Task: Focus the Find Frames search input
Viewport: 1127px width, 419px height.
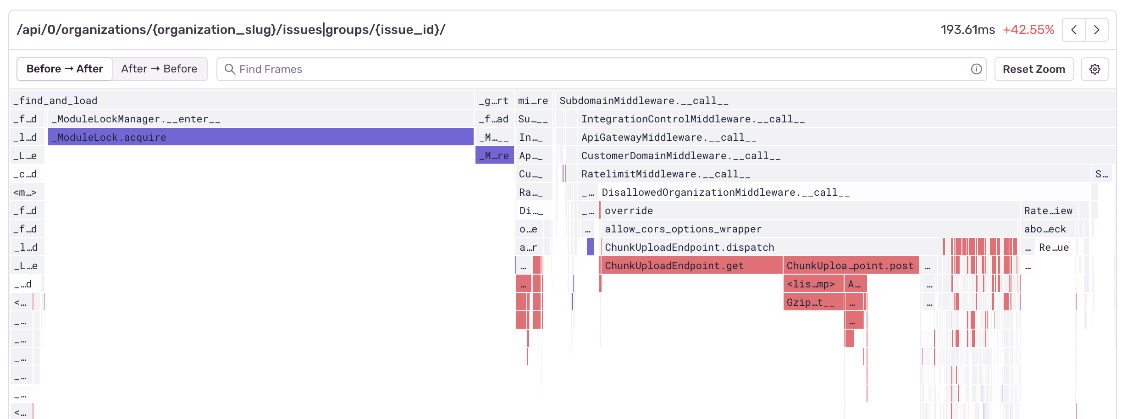Action: 596,69
